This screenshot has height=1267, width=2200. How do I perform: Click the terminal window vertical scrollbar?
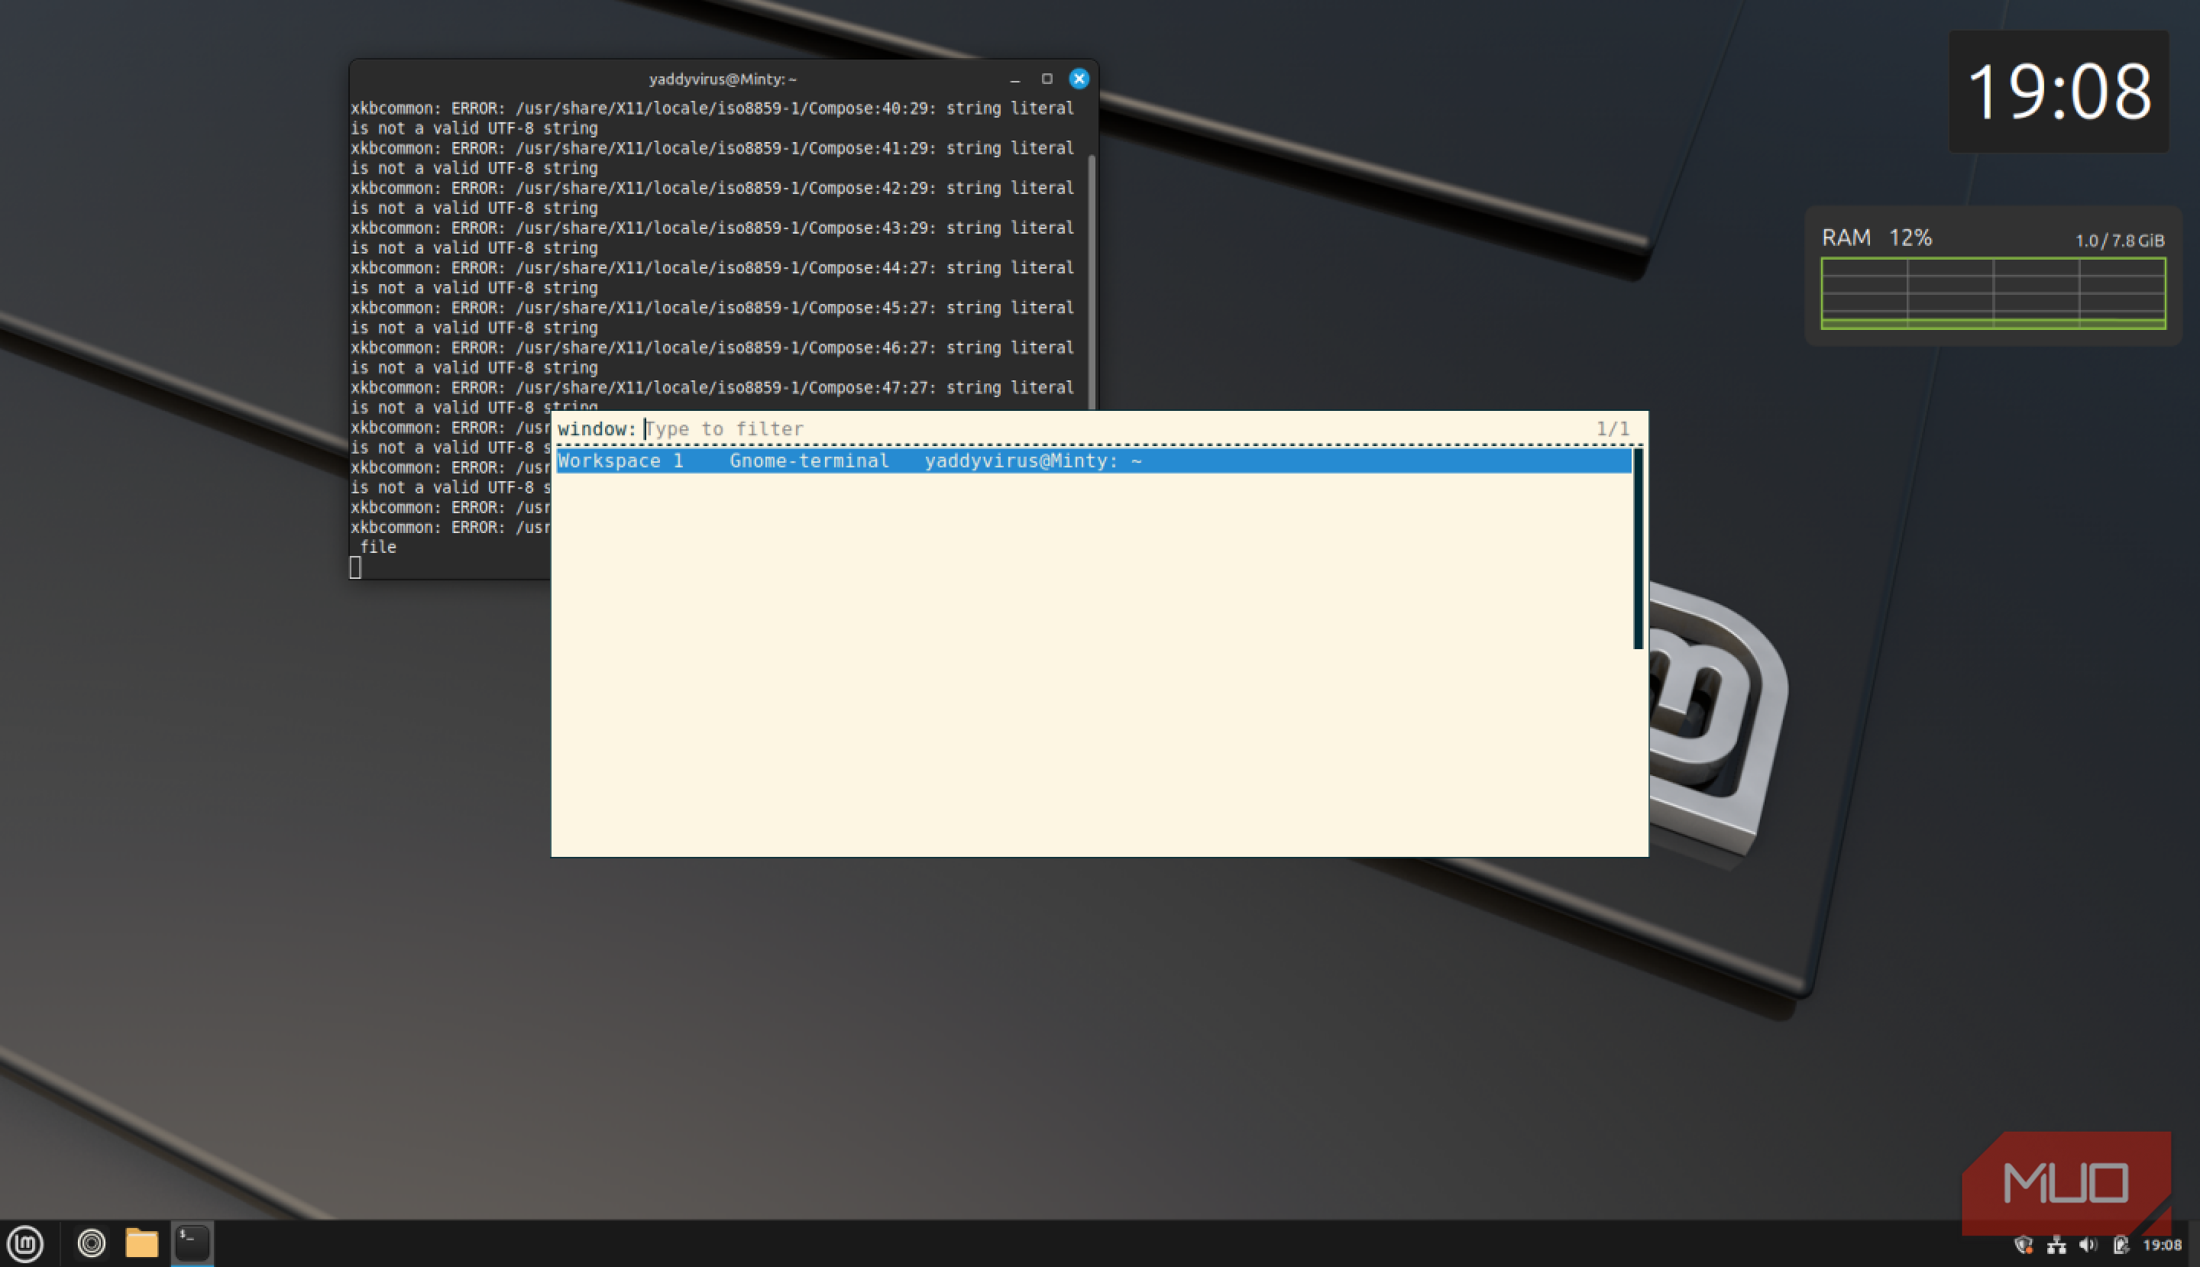(x=1092, y=283)
